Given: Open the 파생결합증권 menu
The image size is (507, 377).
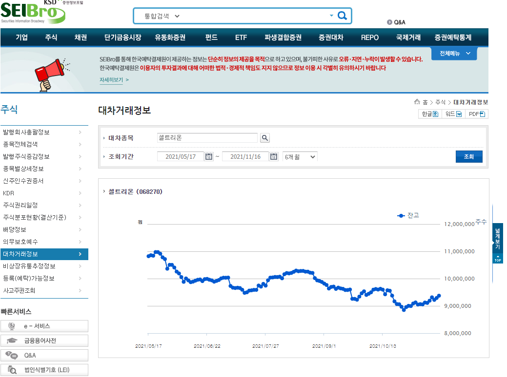Looking at the screenshot, I should [x=283, y=38].
